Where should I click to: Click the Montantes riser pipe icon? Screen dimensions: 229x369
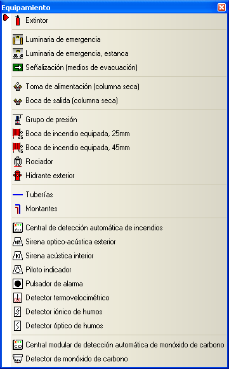[18, 209]
